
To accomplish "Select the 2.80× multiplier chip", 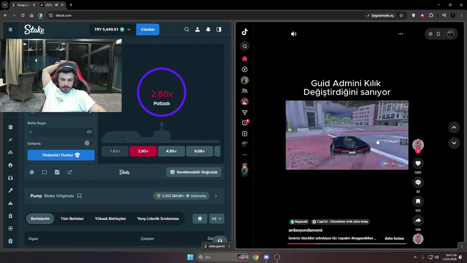I will click(x=143, y=151).
